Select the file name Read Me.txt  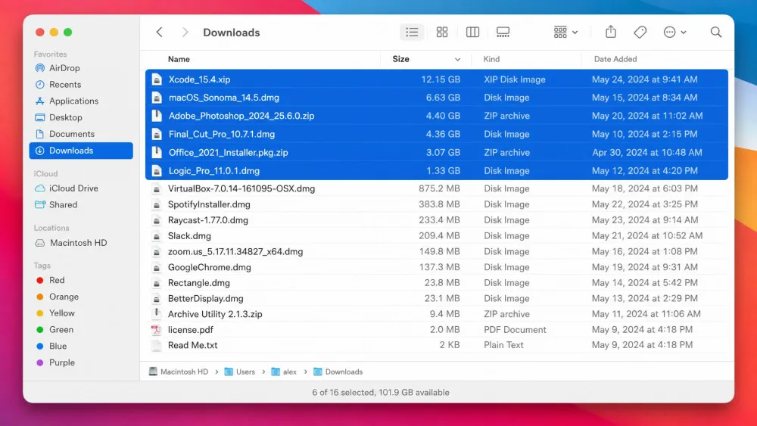pos(192,346)
